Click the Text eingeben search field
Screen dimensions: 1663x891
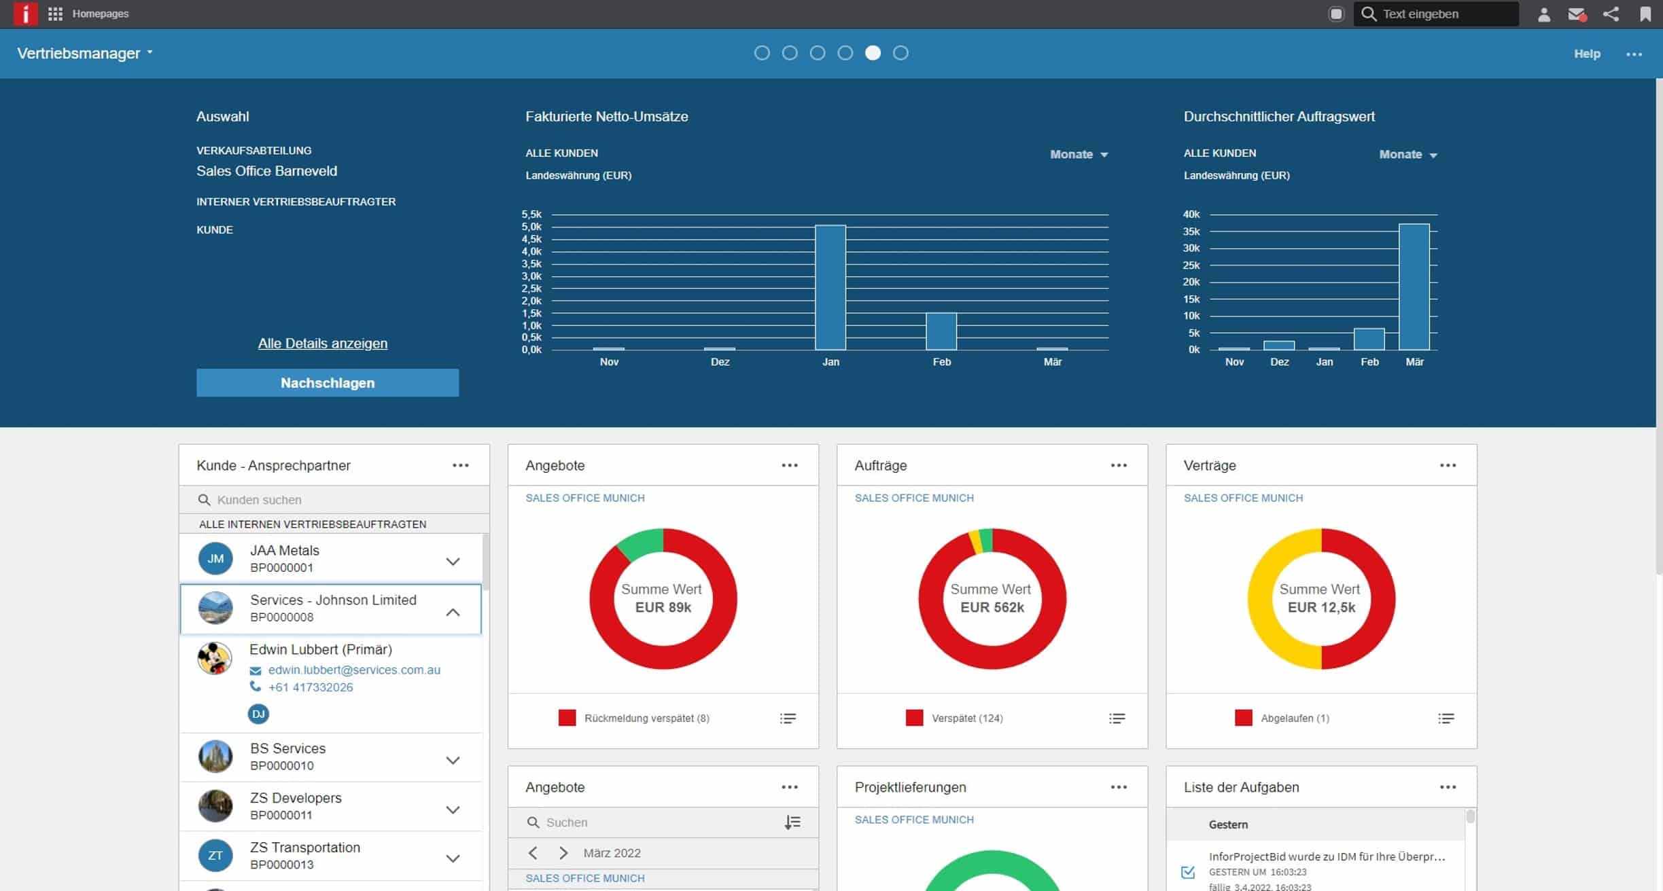coord(1436,14)
